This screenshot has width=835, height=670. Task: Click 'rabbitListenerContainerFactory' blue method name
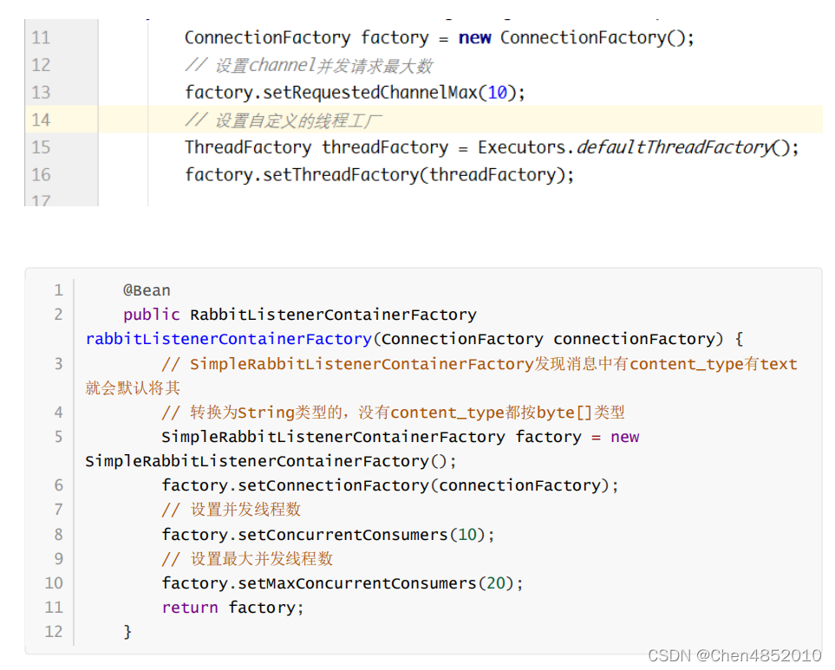pyautogui.click(x=229, y=339)
